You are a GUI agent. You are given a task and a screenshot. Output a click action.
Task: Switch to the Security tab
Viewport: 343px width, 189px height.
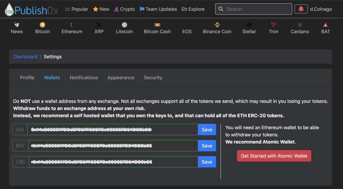tap(153, 78)
